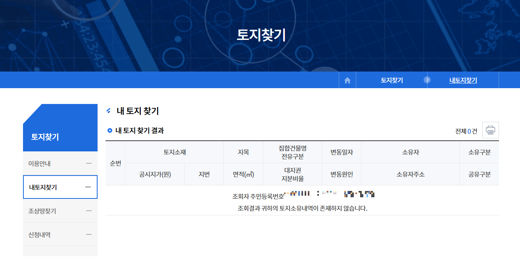Click the 변동일자 column header
Screen dimensions: 520x270
341,152
